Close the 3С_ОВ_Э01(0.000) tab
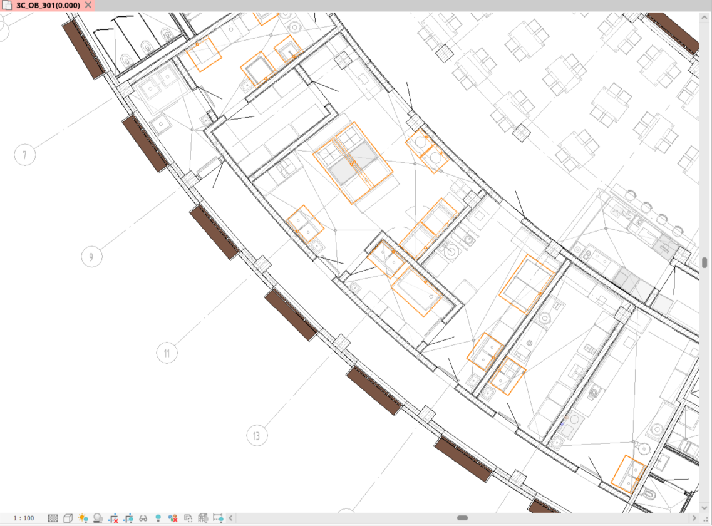 coord(88,5)
